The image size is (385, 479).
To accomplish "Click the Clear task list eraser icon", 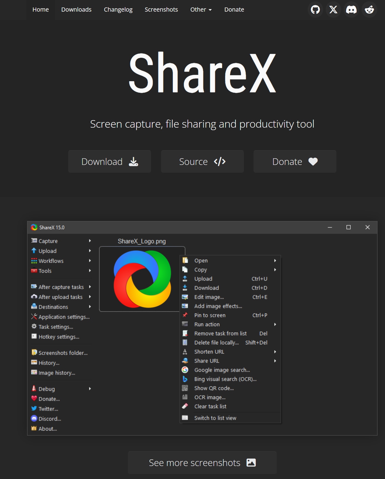I will click(185, 406).
